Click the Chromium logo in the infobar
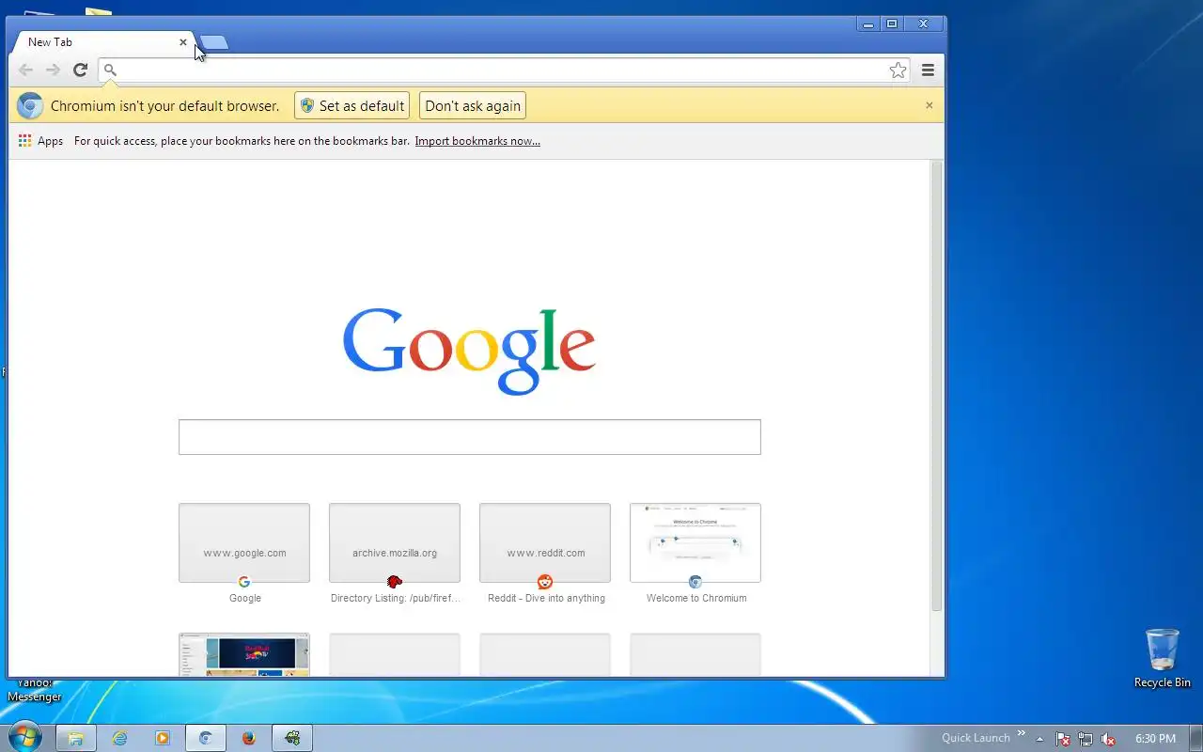 [x=30, y=106]
